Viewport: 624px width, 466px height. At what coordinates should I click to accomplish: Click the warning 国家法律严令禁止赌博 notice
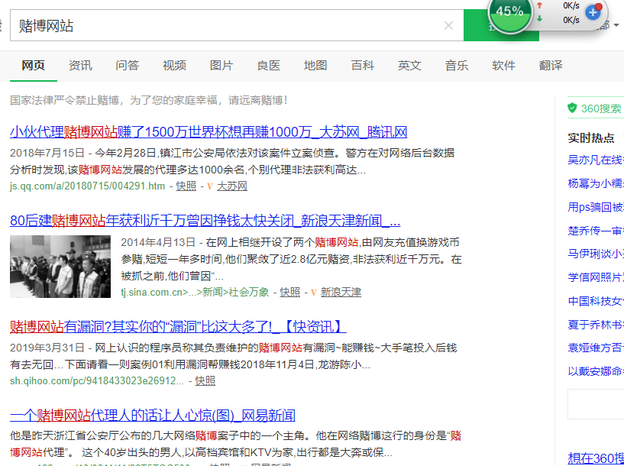click(x=148, y=100)
